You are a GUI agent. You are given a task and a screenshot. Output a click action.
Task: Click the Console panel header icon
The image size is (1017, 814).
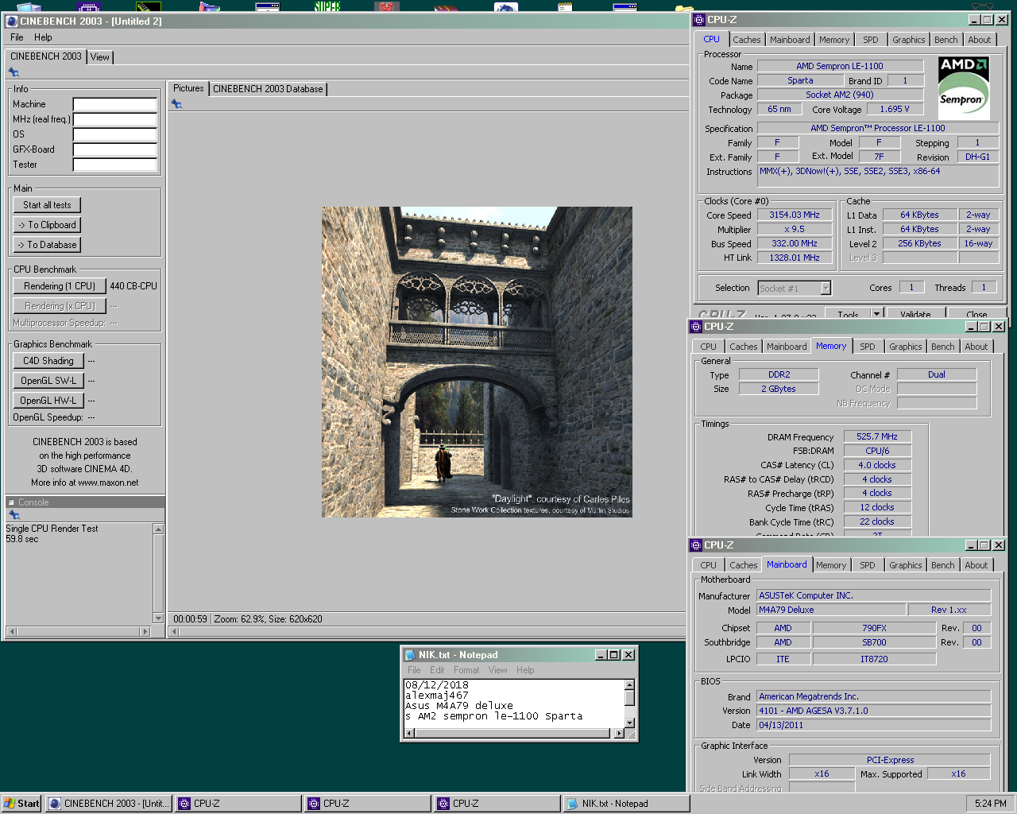click(11, 502)
